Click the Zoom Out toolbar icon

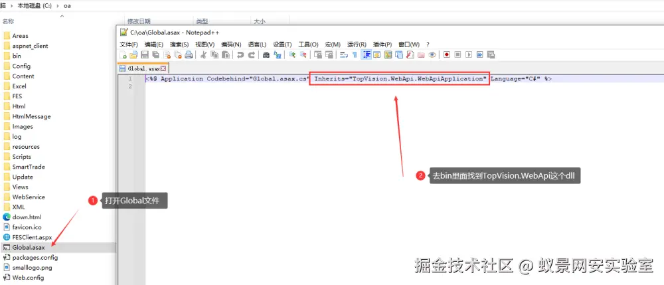coord(303,54)
